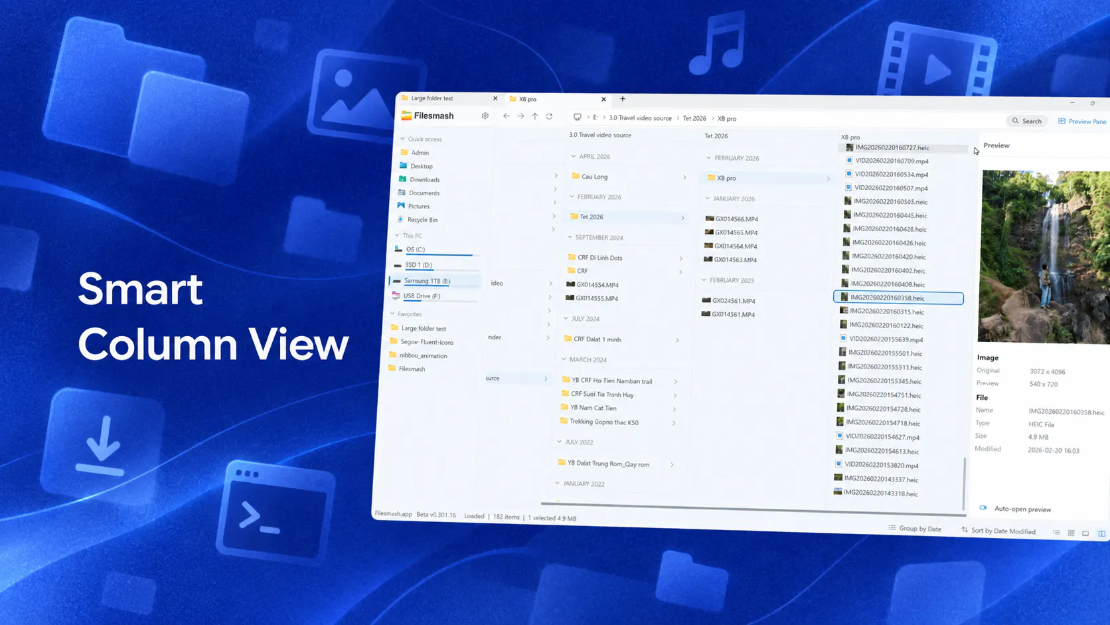Click Tet 2026 in the breadcrumb
This screenshot has height=625, width=1110.
click(x=694, y=118)
